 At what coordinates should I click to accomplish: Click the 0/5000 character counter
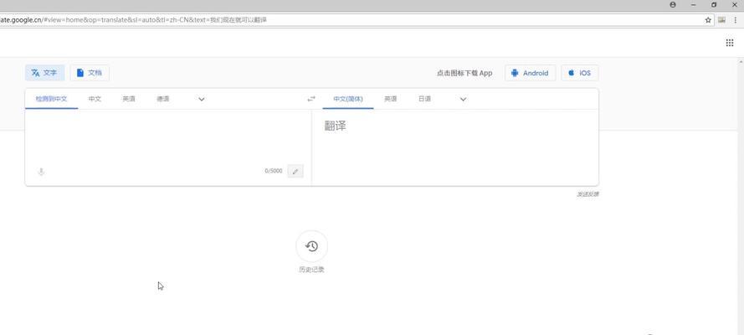274,172
